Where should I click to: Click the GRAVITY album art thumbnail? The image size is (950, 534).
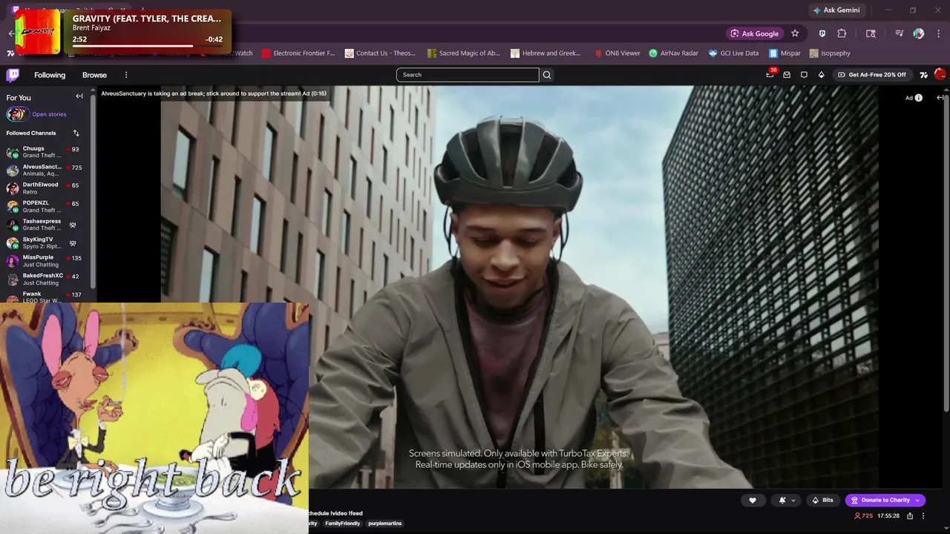pos(38,31)
